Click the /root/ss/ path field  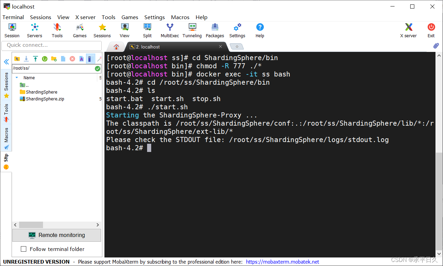tap(53, 69)
